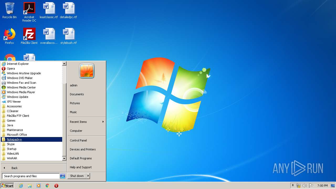Open Internet Explorer from the programs list

coord(31,64)
